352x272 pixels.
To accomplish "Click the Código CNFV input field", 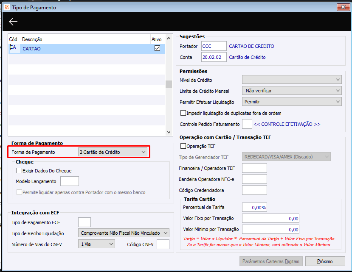I will click(x=163, y=244).
